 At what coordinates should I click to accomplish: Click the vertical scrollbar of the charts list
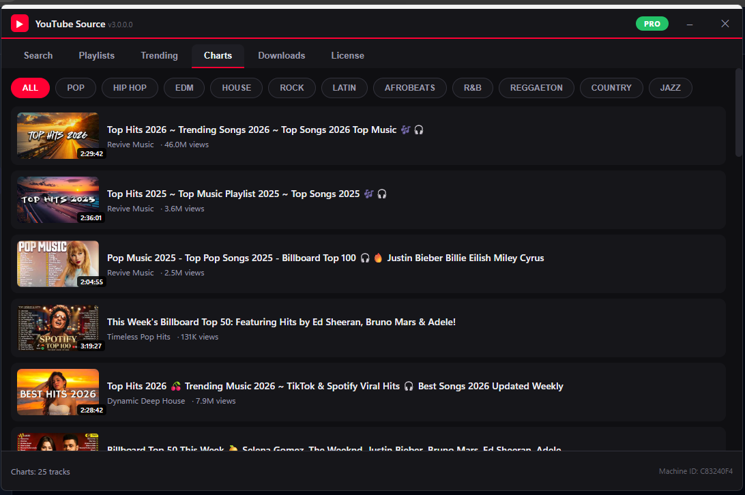click(x=738, y=113)
